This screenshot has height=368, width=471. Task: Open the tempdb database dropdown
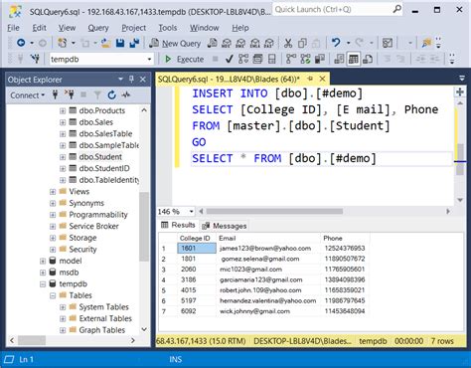149,60
